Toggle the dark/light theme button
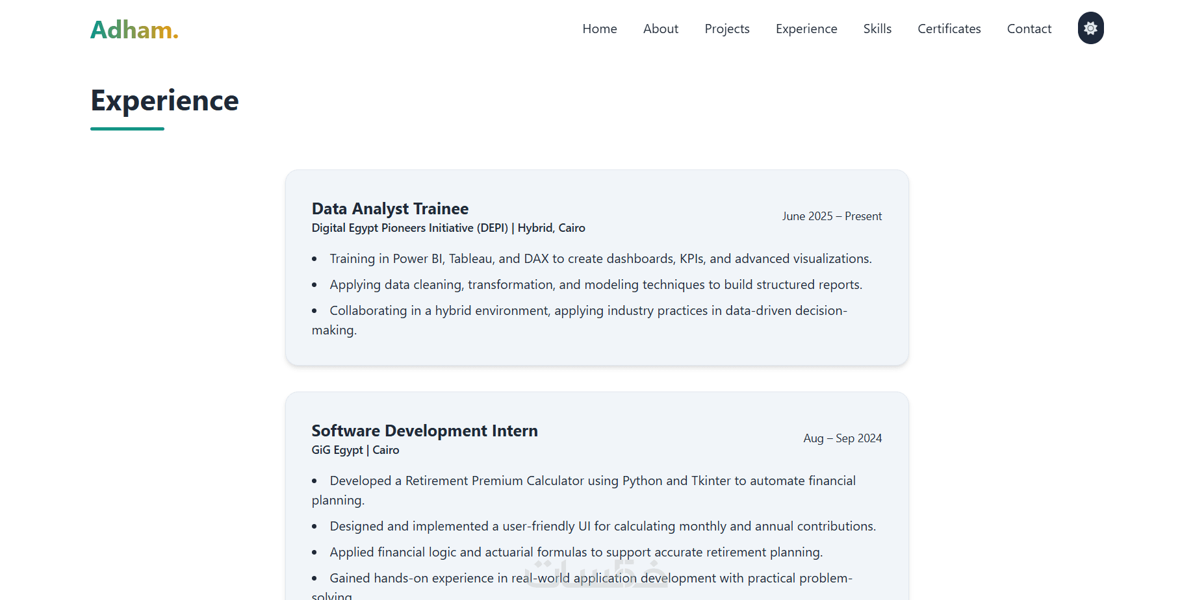1193x600 pixels. [x=1090, y=29]
